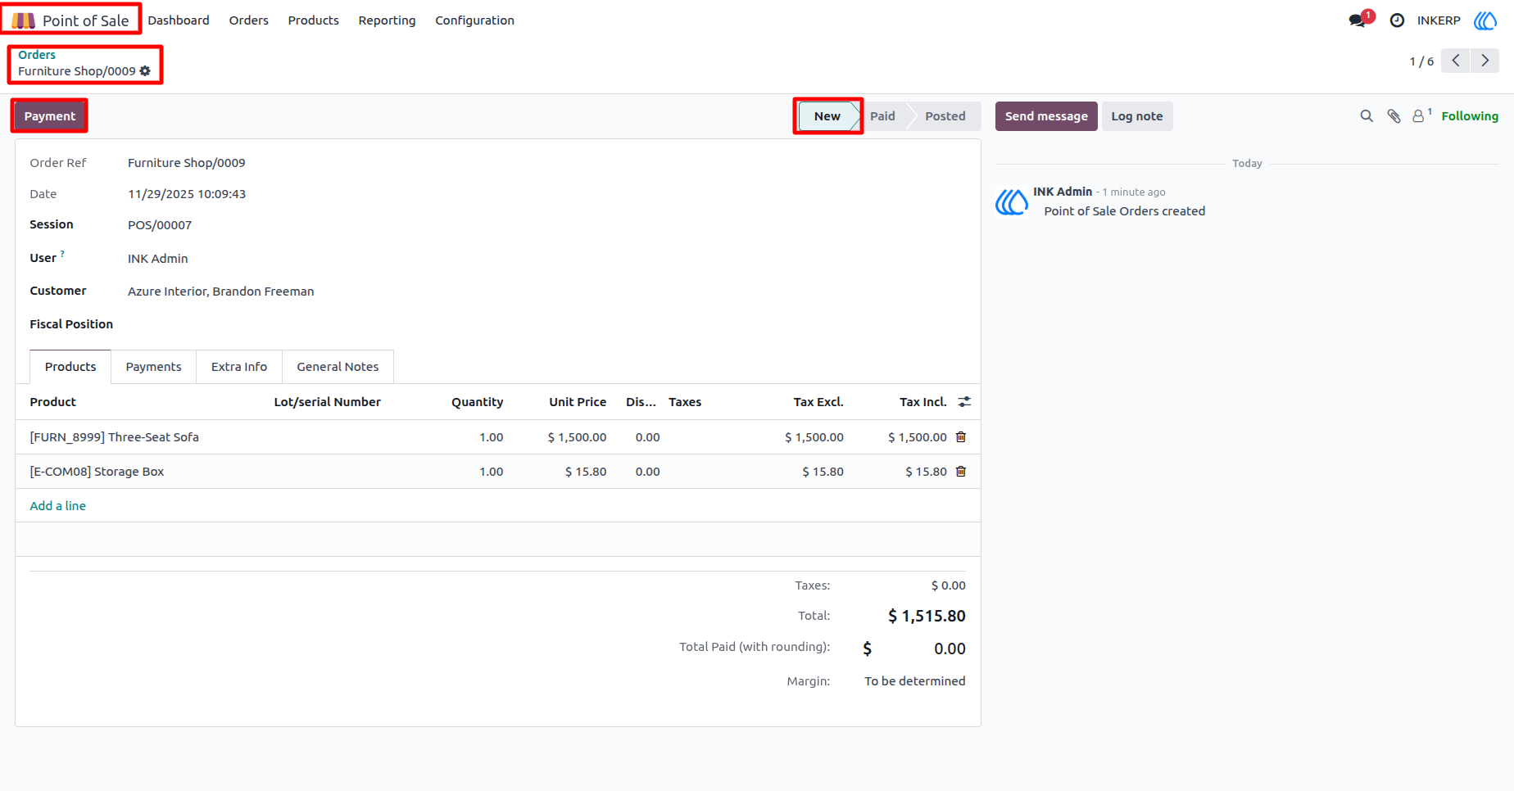The image size is (1514, 791).
Task: Search messages with the magnifier icon
Action: 1367,116
